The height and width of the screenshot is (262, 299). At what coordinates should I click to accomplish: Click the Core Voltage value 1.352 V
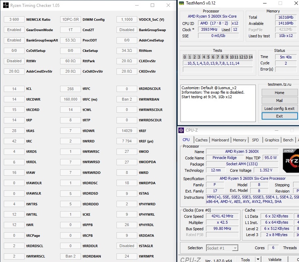[266, 170]
